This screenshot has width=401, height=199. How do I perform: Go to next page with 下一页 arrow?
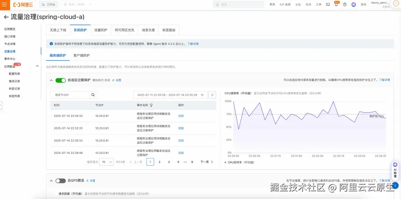point(207,162)
